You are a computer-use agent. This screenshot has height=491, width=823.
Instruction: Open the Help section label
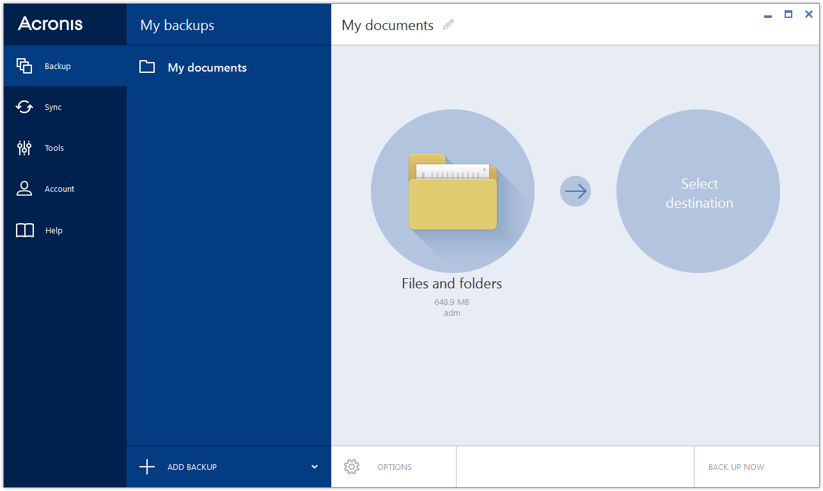coord(54,231)
